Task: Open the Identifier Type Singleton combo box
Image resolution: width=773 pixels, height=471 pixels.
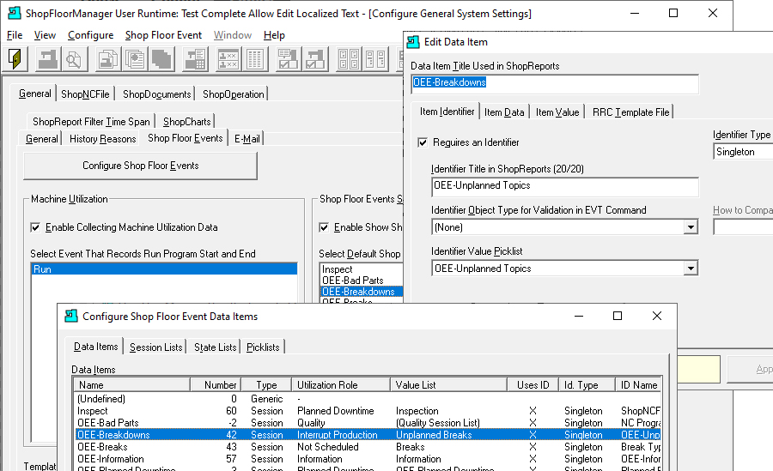Action: click(x=743, y=152)
